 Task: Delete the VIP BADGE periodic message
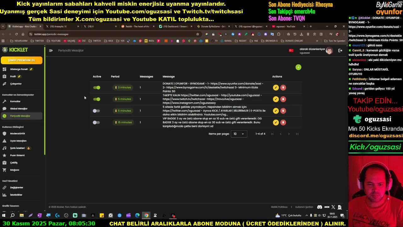pyautogui.click(x=283, y=122)
